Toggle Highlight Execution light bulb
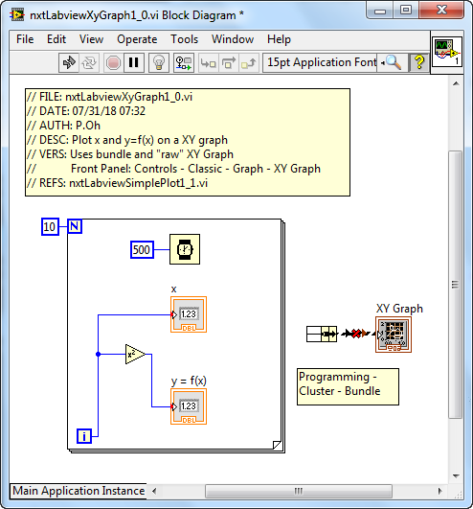 click(x=159, y=62)
